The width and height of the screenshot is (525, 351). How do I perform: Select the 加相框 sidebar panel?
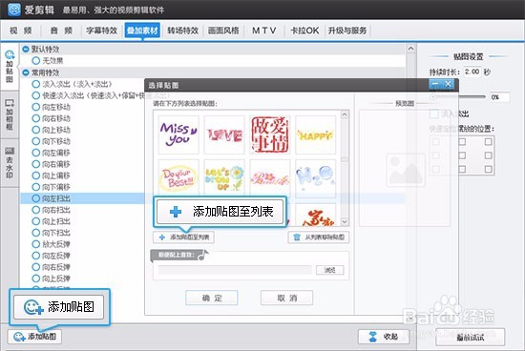click(10, 114)
